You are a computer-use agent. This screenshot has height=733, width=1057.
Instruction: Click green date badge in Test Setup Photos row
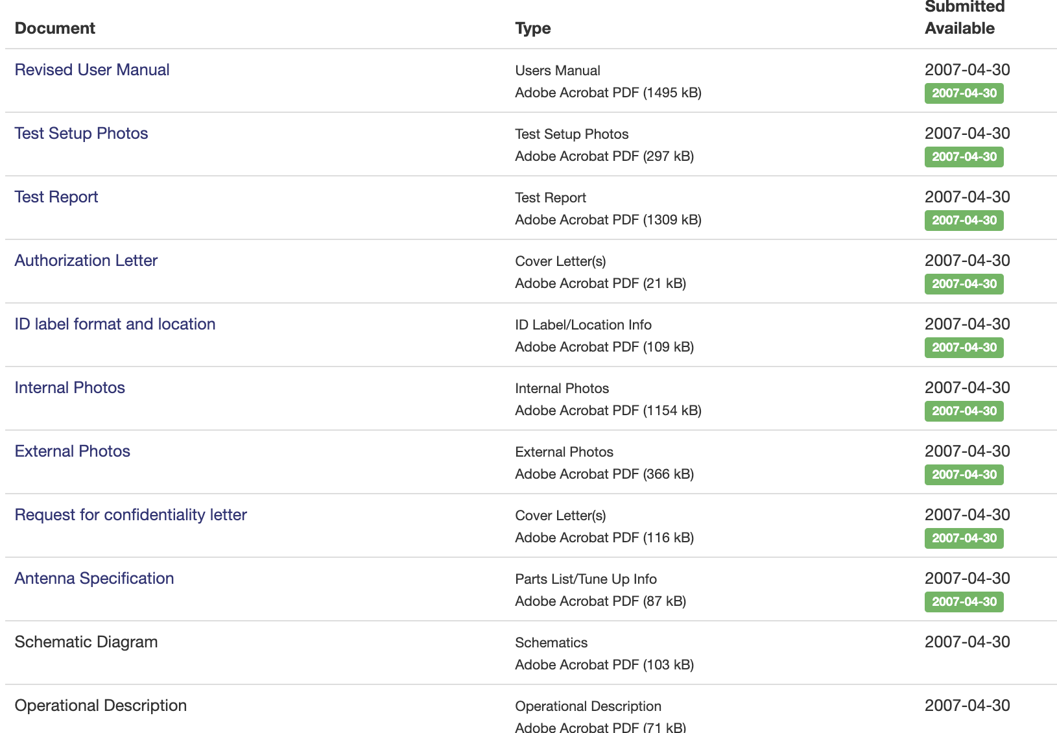(x=964, y=157)
